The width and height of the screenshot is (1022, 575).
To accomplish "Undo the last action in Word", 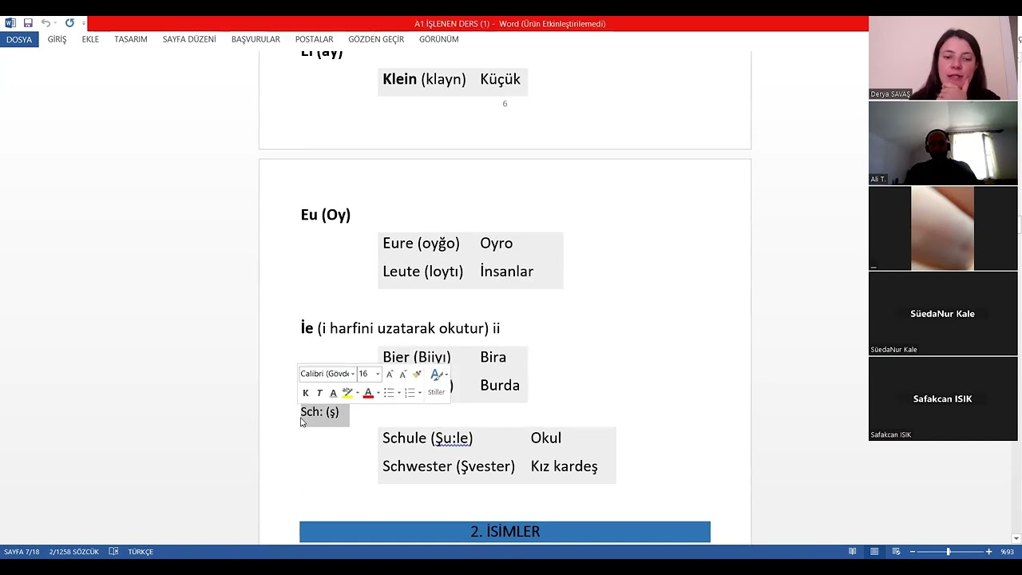I will coord(46,23).
